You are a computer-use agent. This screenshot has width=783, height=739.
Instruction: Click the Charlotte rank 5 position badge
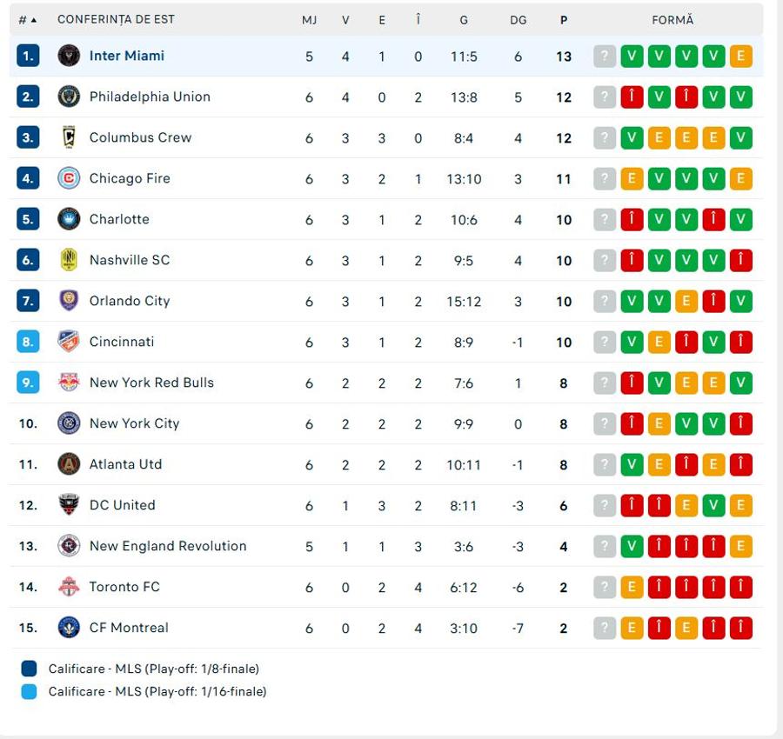click(x=28, y=219)
